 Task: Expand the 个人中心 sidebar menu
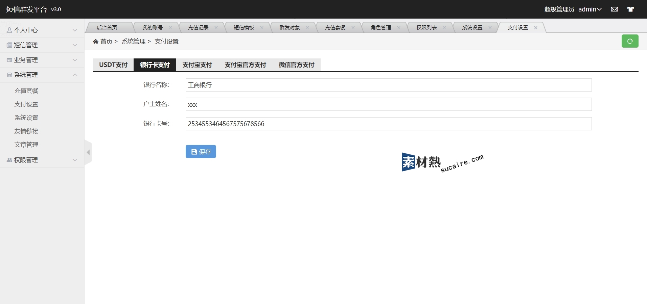pyautogui.click(x=42, y=30)
